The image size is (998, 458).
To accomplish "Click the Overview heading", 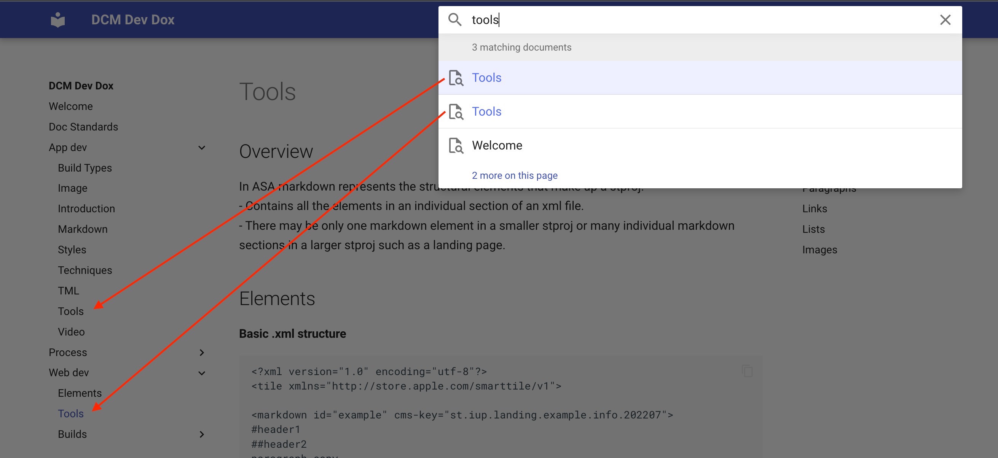I will (276, 151).
